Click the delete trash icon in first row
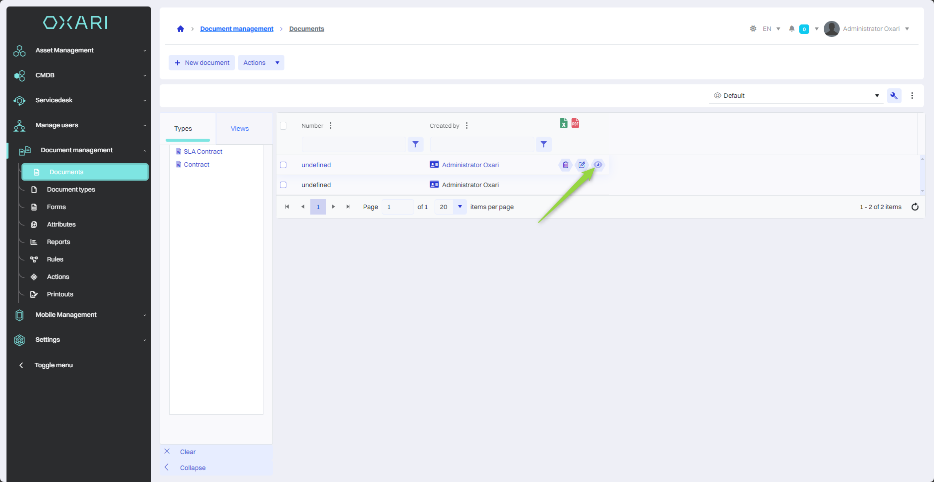 565,165
